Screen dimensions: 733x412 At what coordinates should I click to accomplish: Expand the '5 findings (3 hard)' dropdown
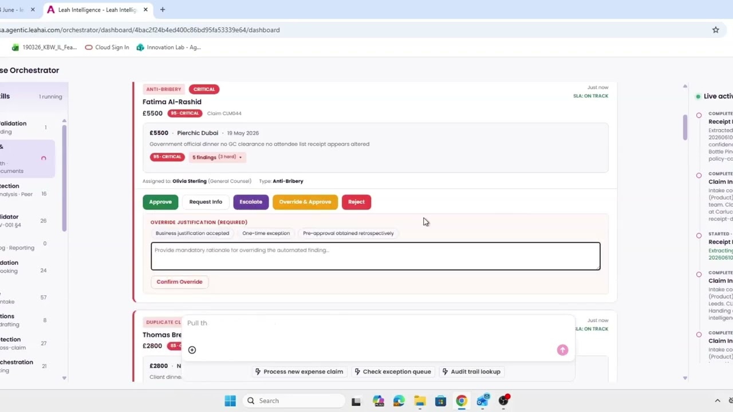pyautogui.click(x=217, y=157)
